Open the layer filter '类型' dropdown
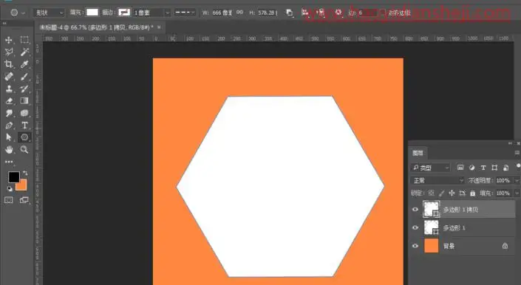Screen dimensions: 521x285 click(431, 168)
